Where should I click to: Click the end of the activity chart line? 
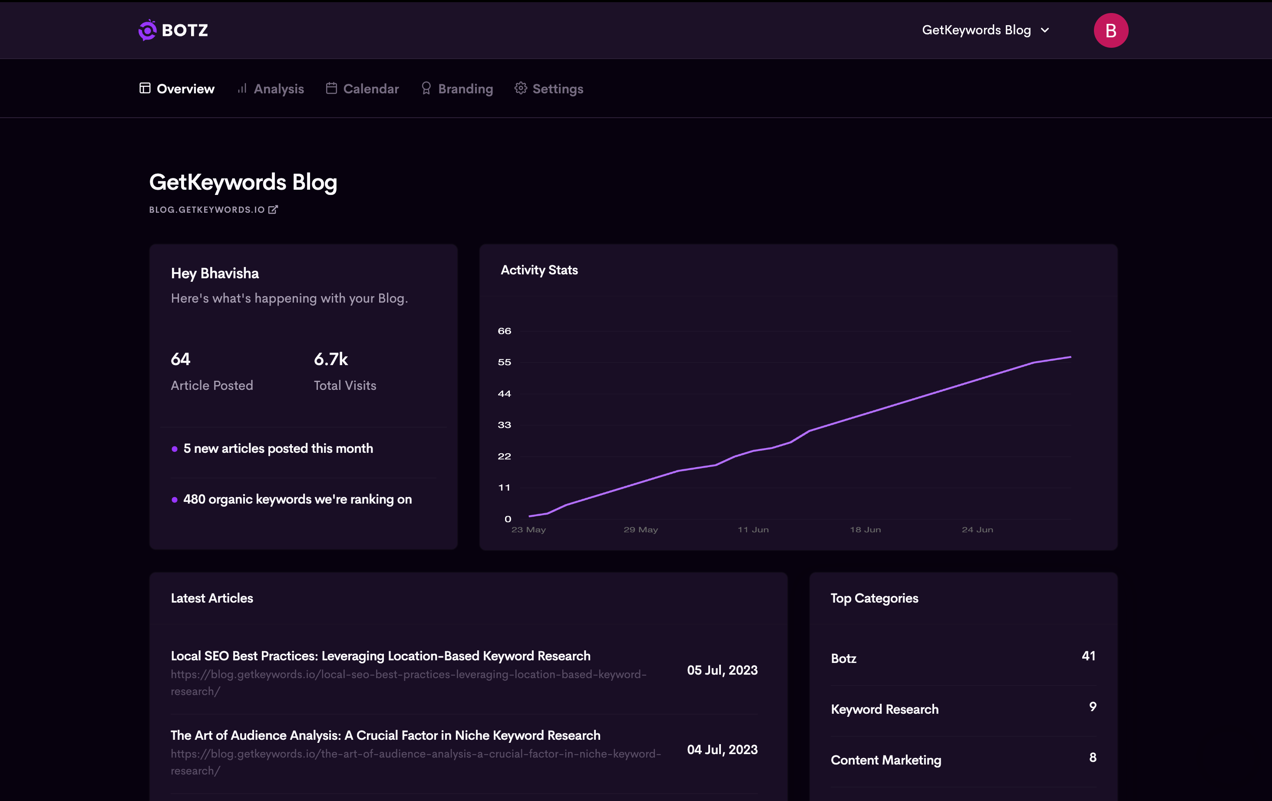click(1070, 357)
